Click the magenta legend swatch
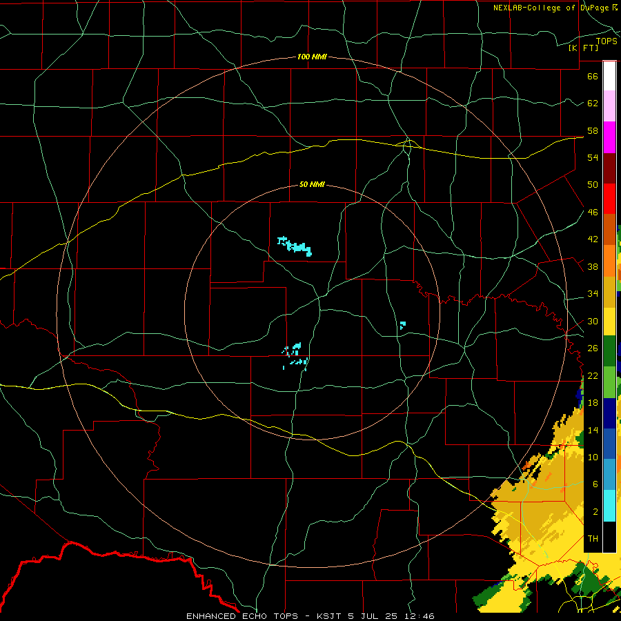Screen dimensions: 621x621 (x=609, y=137)
